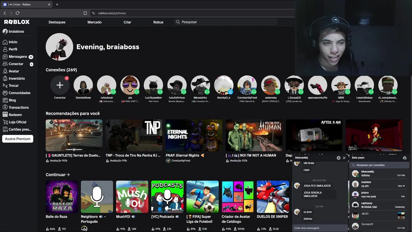
Task: Reload the page with refresh icon
Action: [x=17, y=13]
